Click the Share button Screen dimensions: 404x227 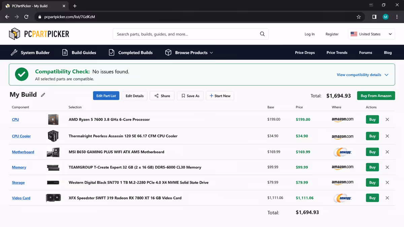click(162, 96)
